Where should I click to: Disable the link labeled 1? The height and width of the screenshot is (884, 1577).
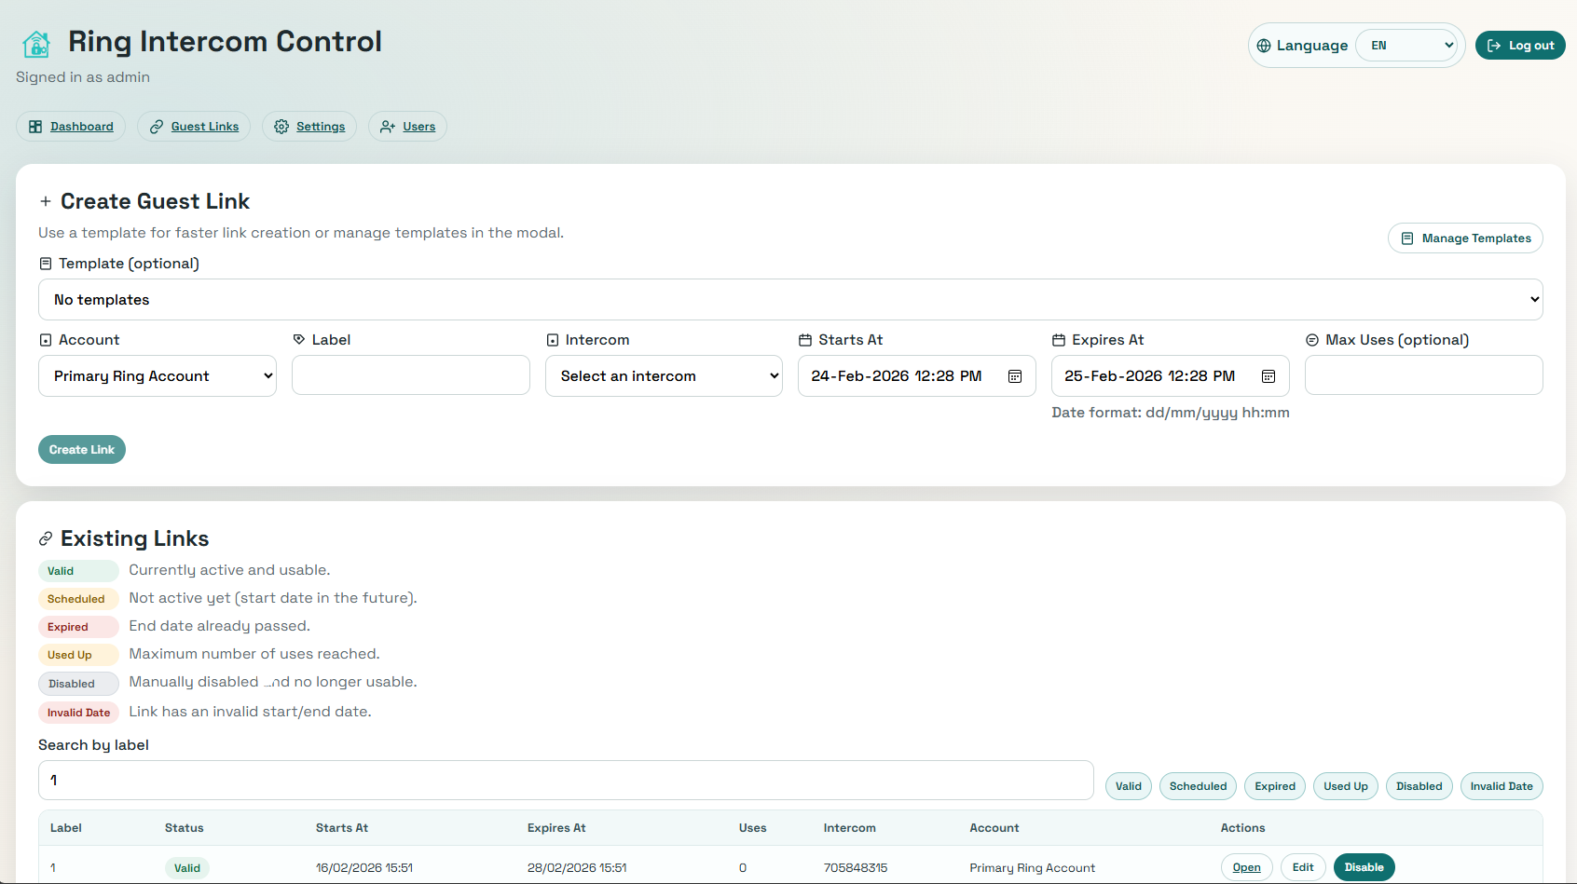coord(1364,867)
